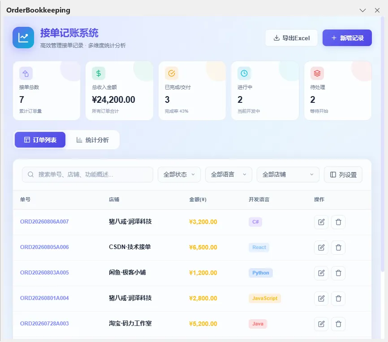
Task: Switch to 统计分析 tab
Action: coord(93,140)
